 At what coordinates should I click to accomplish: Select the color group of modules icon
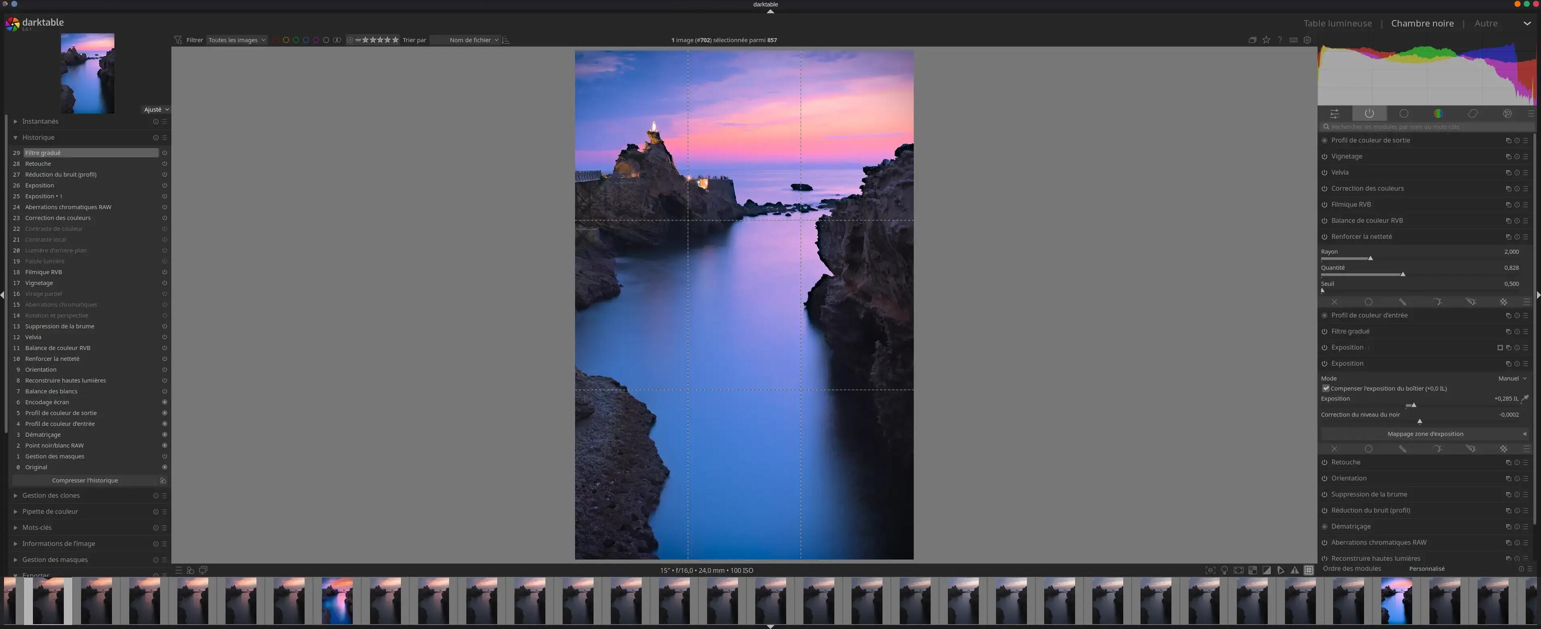[1439, 114]
